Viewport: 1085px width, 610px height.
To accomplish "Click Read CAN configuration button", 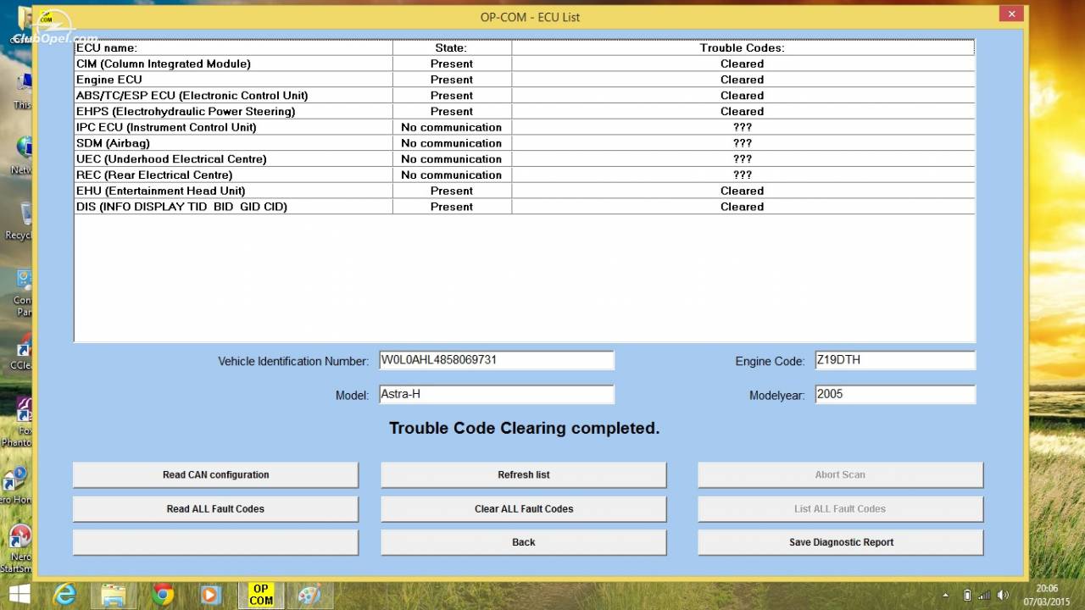I will (215, 474).
